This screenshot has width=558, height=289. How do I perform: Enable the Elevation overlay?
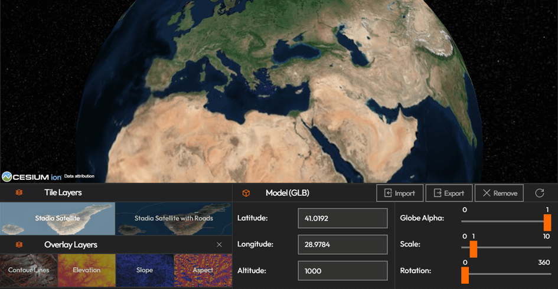[x=87, y=270]
